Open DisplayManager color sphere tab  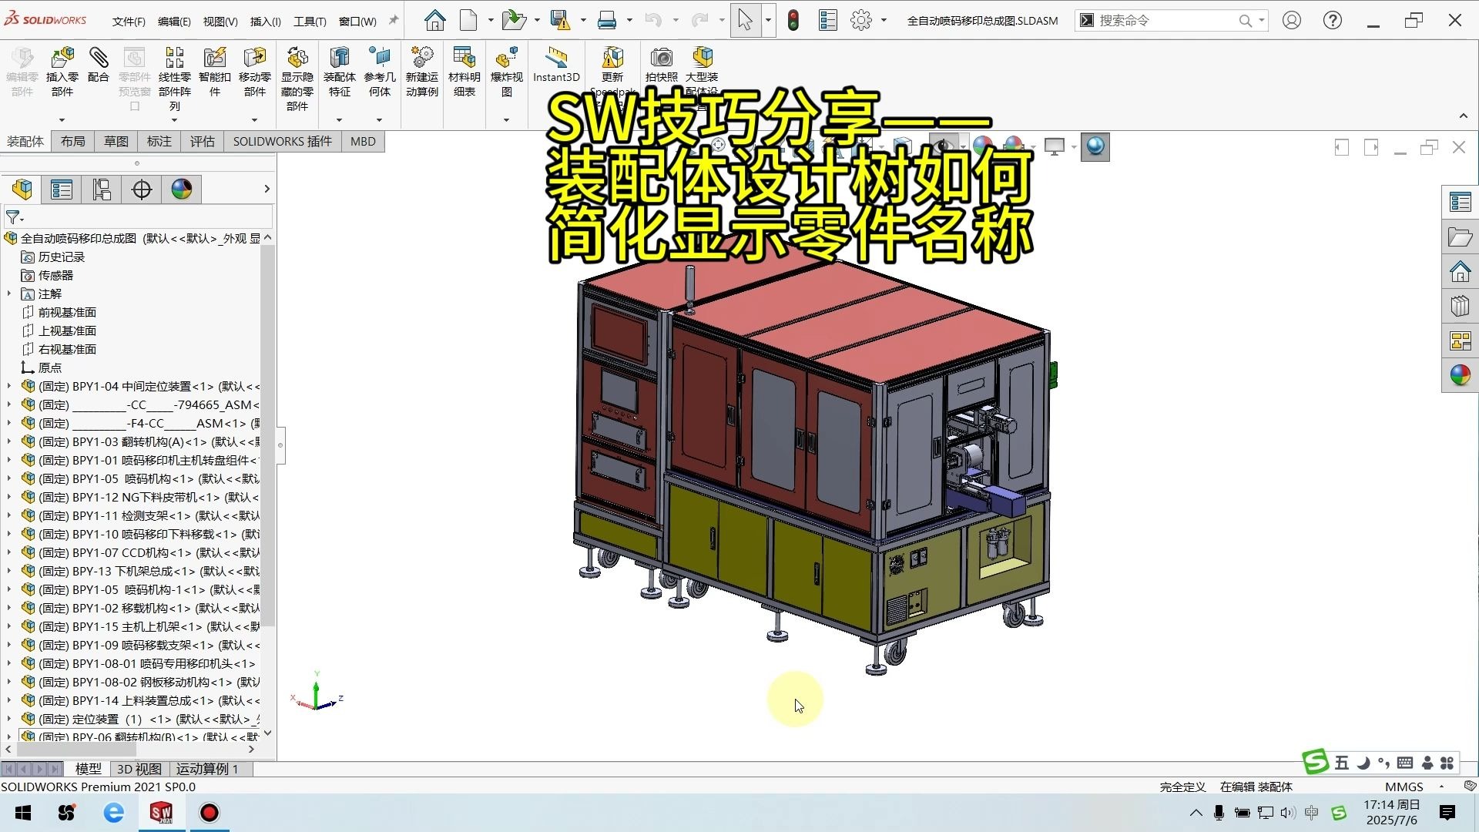point(182,190)
